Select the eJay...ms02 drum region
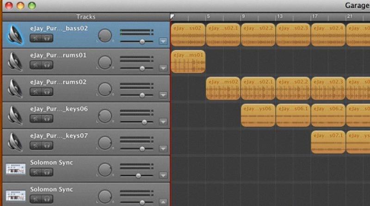The image size is (370, 206). pyautogui.click(x=223, y=88)
